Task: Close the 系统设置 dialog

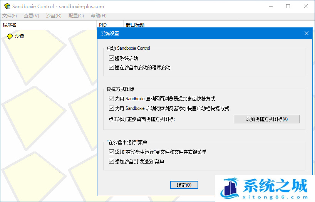Action: (307, 33)
